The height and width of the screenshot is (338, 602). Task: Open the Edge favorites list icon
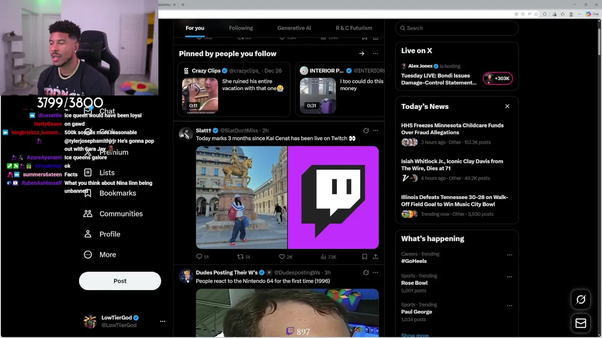coord(562,14)
